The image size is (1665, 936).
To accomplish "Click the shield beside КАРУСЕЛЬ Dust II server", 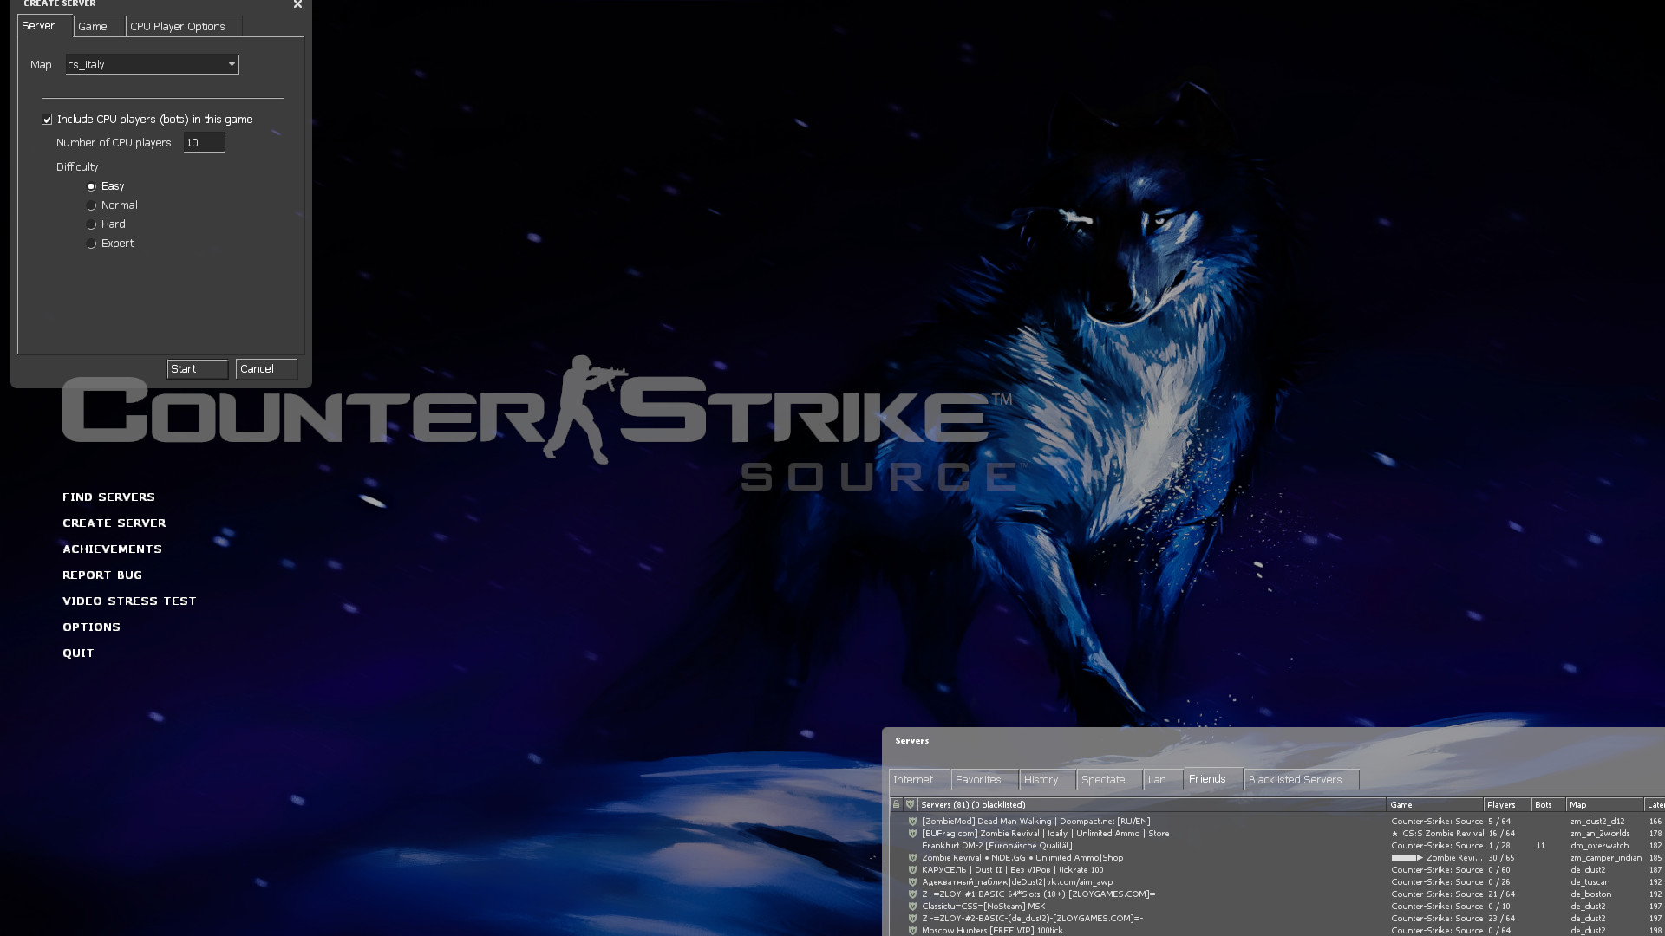I will pos(912,870).
